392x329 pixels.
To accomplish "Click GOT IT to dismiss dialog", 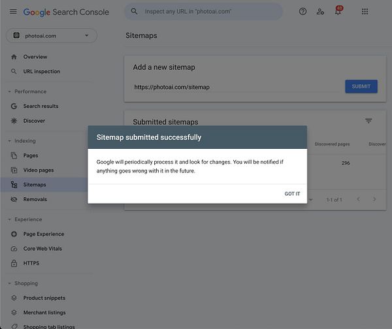I will pyautogui.click(x=292, y=194).
